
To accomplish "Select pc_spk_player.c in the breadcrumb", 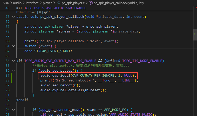I will point(73,3).
